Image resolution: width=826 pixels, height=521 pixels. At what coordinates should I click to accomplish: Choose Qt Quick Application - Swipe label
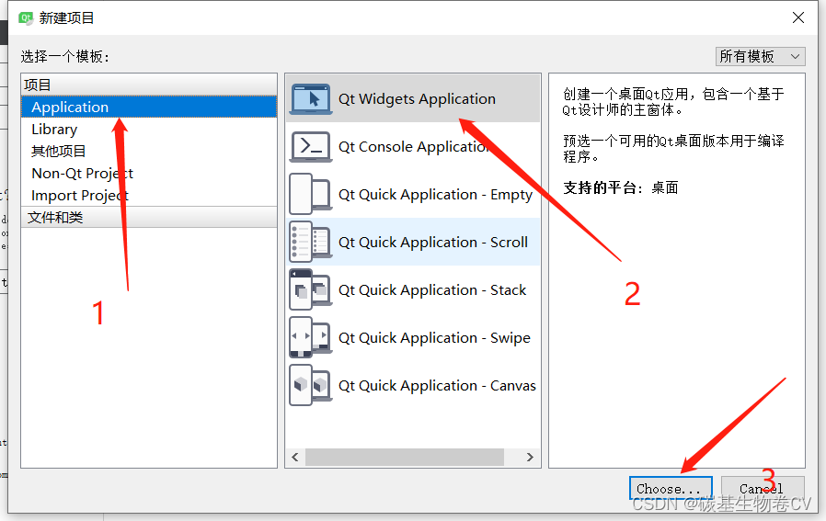(x=434, y=338)
